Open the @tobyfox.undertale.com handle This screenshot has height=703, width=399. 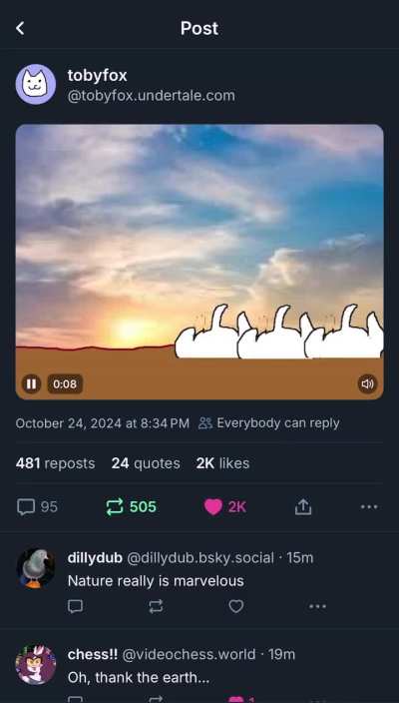click(x=151, y=96)
